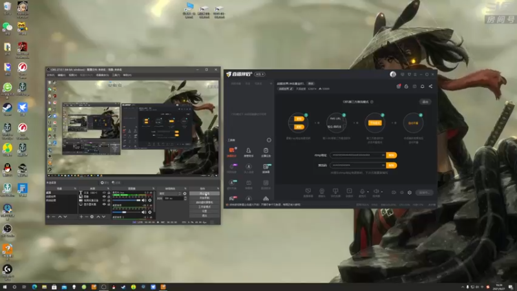The image size is (517, 291).
Task: Open QQ penguin desktop shortcut
Action: point(7,168)
